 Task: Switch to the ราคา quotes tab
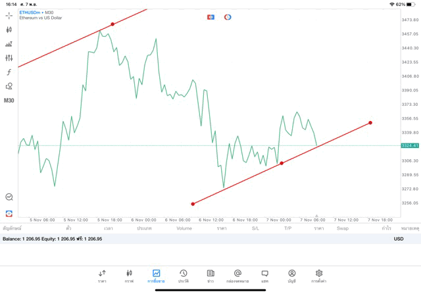click(x=102, y=275)
